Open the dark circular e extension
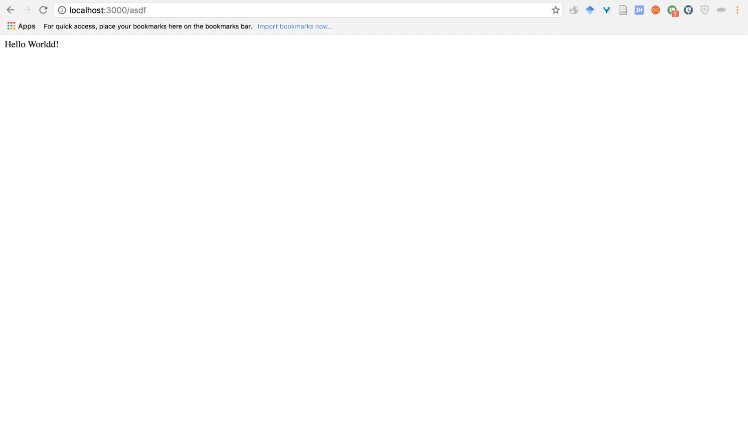748x445 pixels. point(689,10)
